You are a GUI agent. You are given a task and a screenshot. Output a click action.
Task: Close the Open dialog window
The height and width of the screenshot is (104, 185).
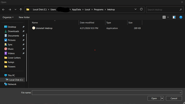click(x=182, y=2)
